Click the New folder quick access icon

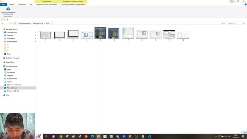click(5, 20)
